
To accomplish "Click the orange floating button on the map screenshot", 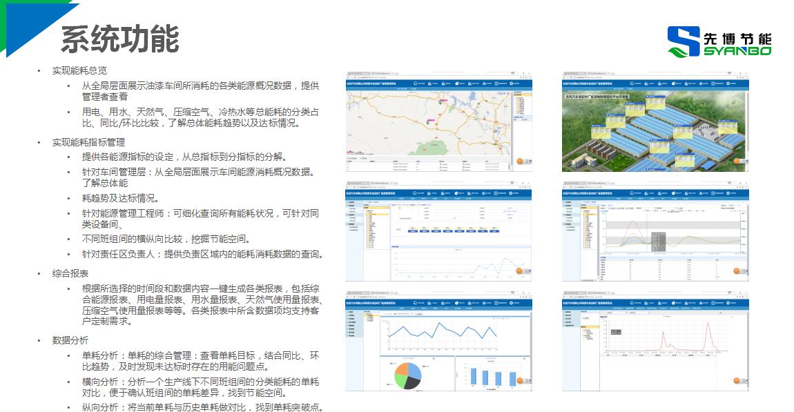I will coord(522,163).
